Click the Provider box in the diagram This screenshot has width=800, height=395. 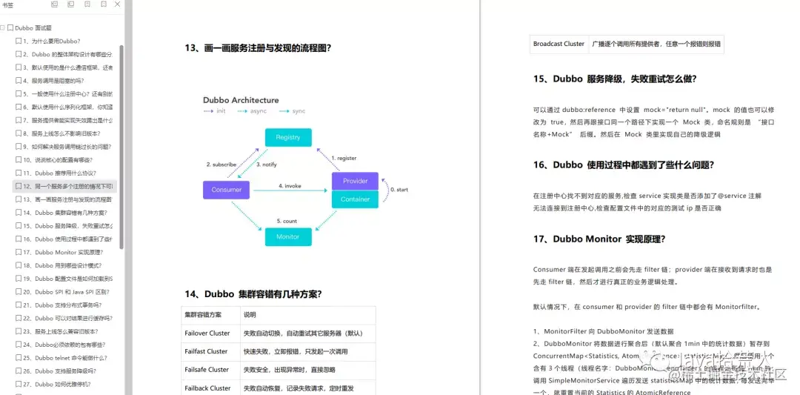pos(355,181)
